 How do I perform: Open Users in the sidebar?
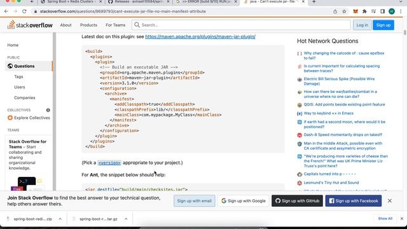point(20,87)
